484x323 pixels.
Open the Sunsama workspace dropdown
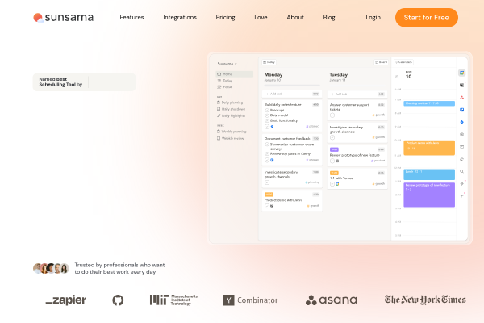(227, 64)
